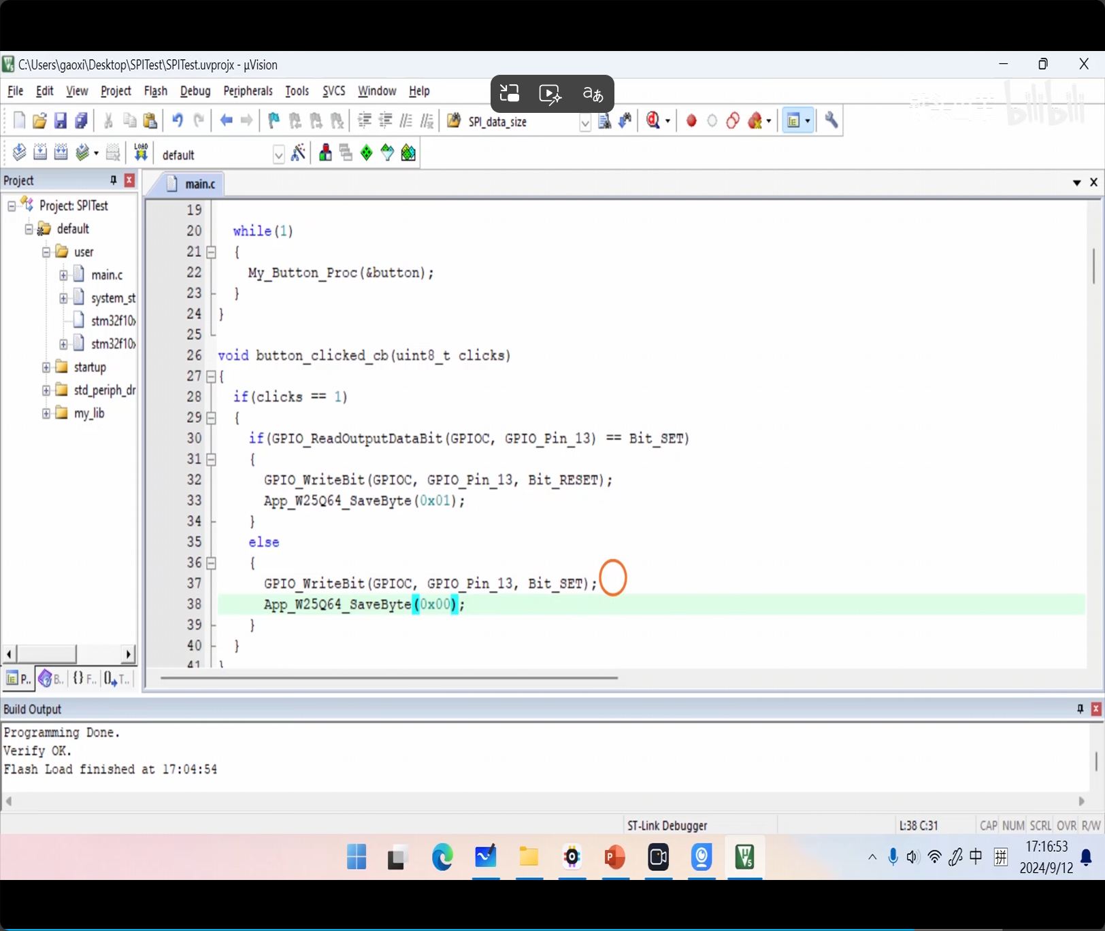Open the window layout dropdown arrow
Screen dimensions: 1105x931
point(808,121)
